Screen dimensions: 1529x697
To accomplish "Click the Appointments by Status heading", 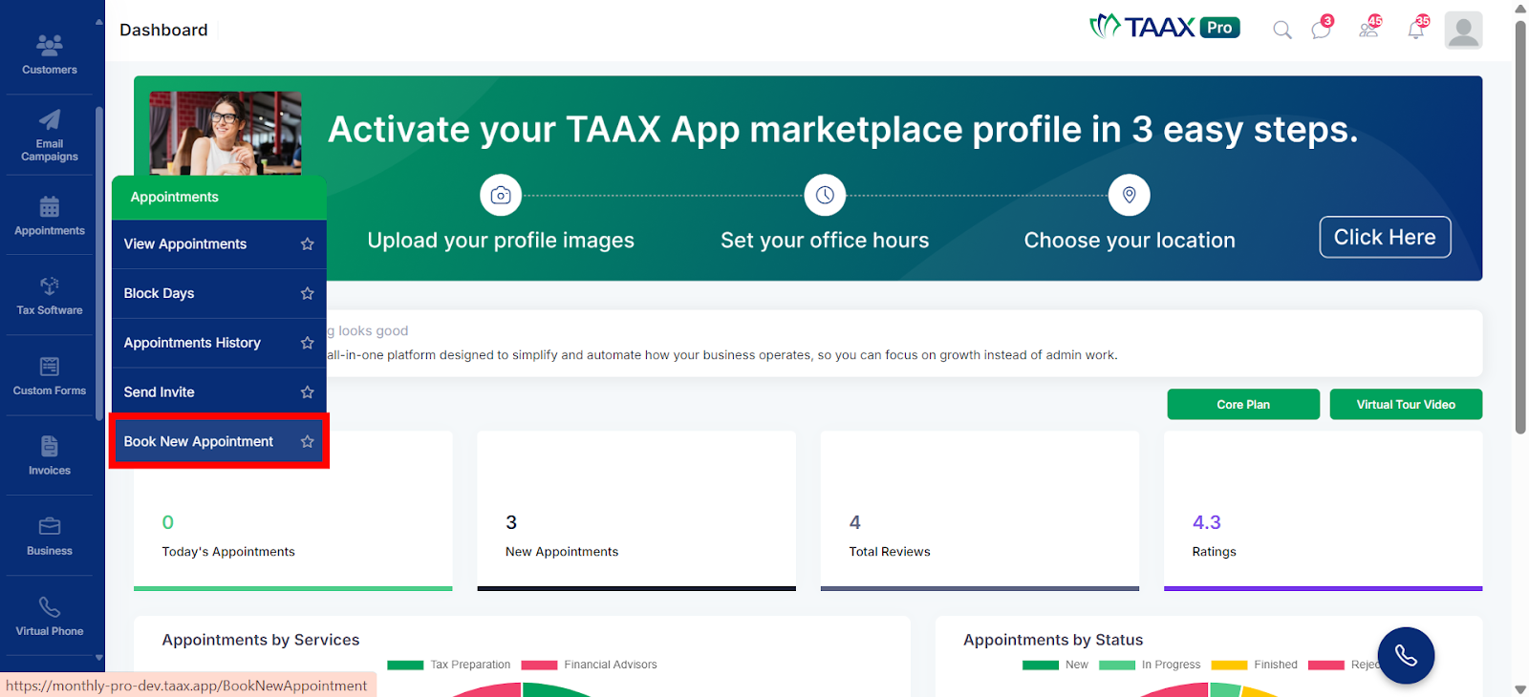I will [1053, 641].
